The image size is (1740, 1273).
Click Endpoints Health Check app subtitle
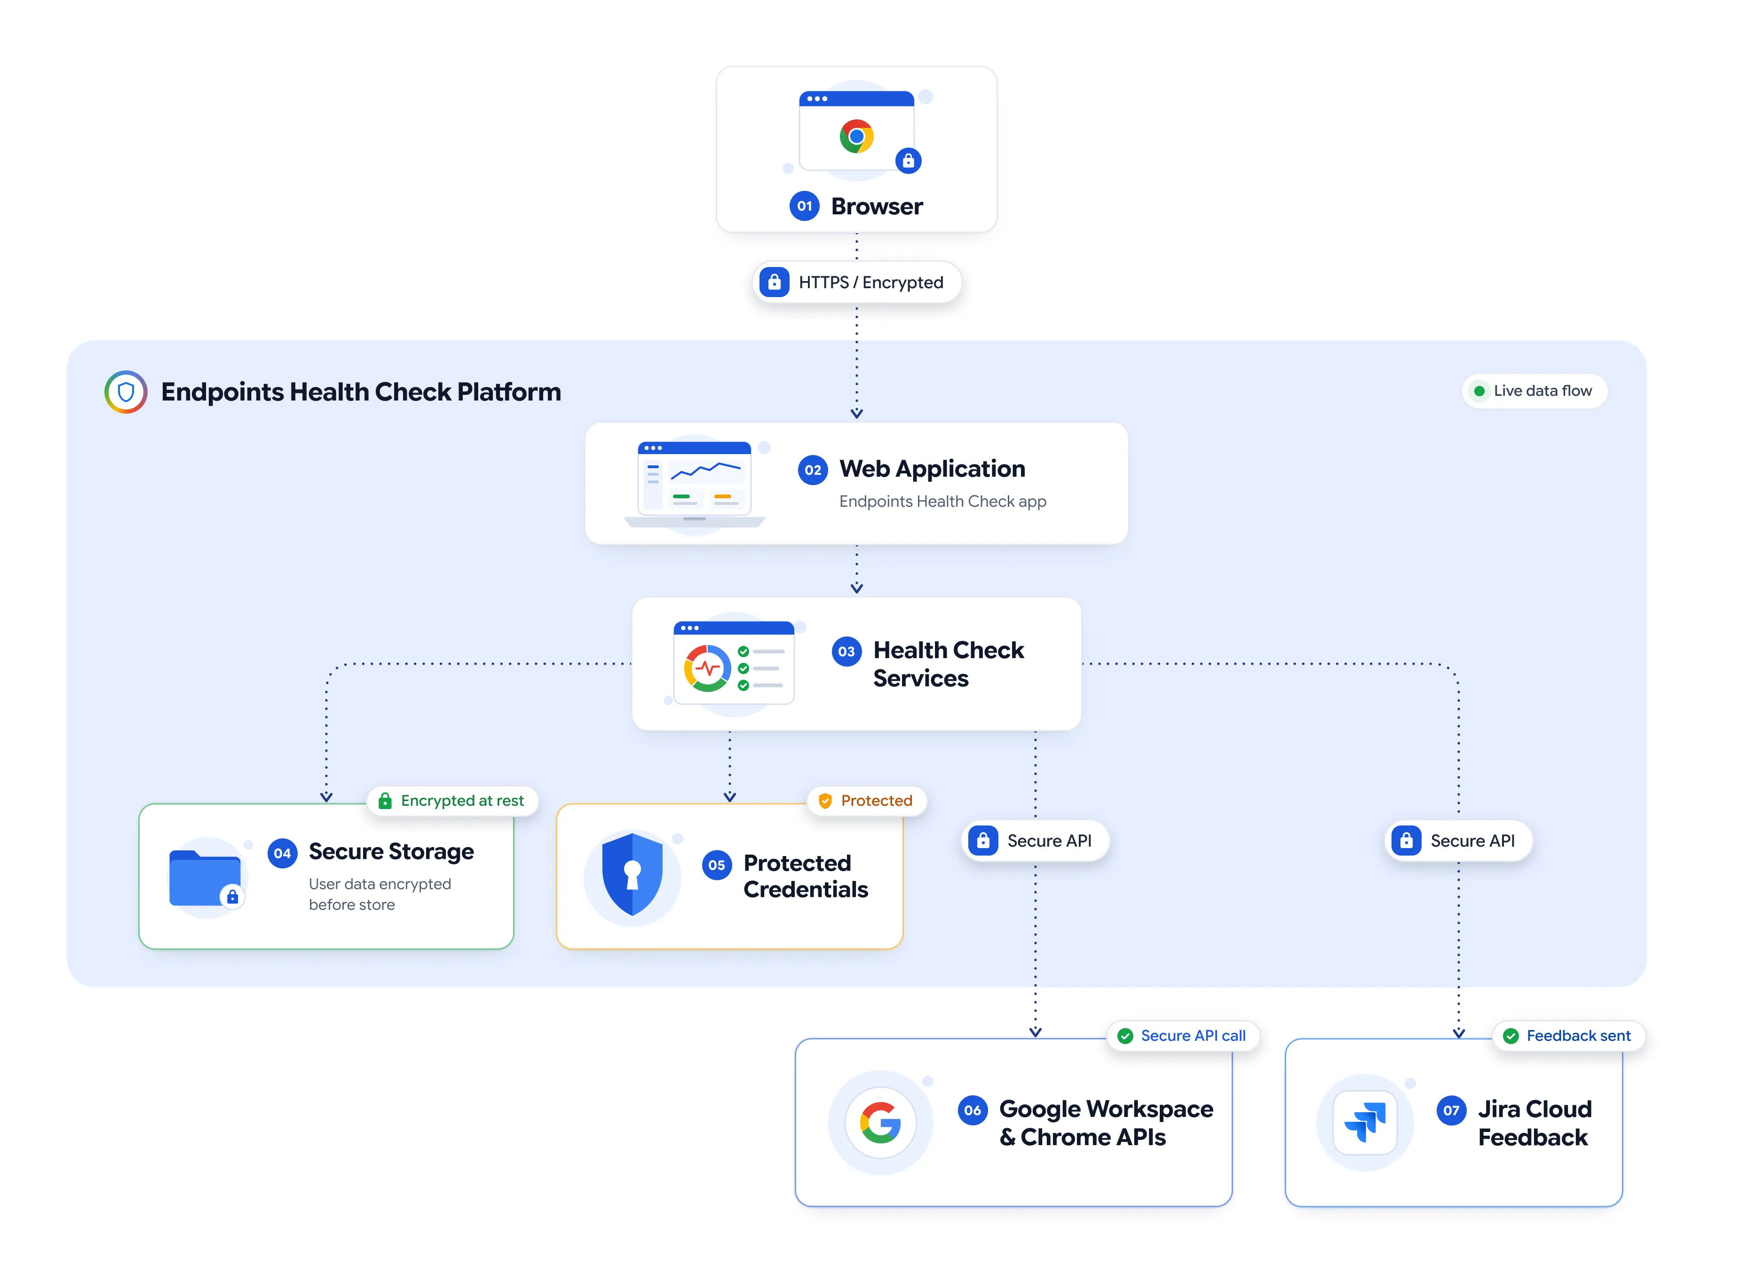pos(942,502)
